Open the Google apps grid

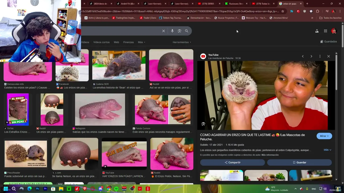(325, 31)
